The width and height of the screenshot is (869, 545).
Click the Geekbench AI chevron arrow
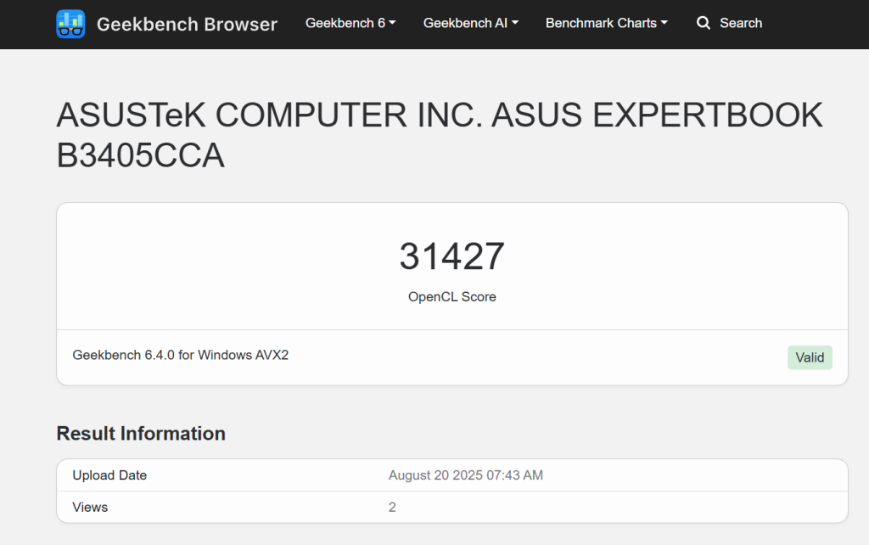tap(516, 23)
